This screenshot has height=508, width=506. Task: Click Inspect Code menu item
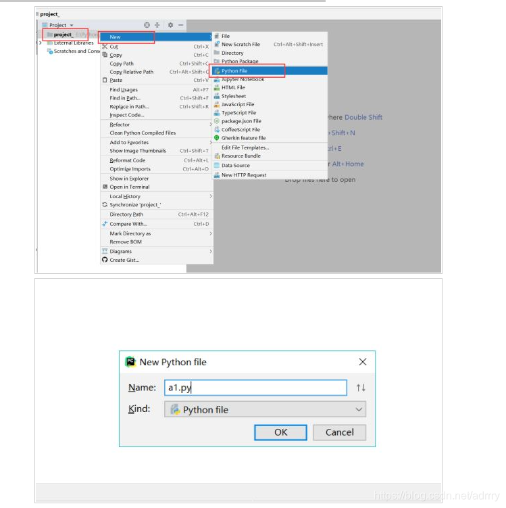click(x=156, y=115)
